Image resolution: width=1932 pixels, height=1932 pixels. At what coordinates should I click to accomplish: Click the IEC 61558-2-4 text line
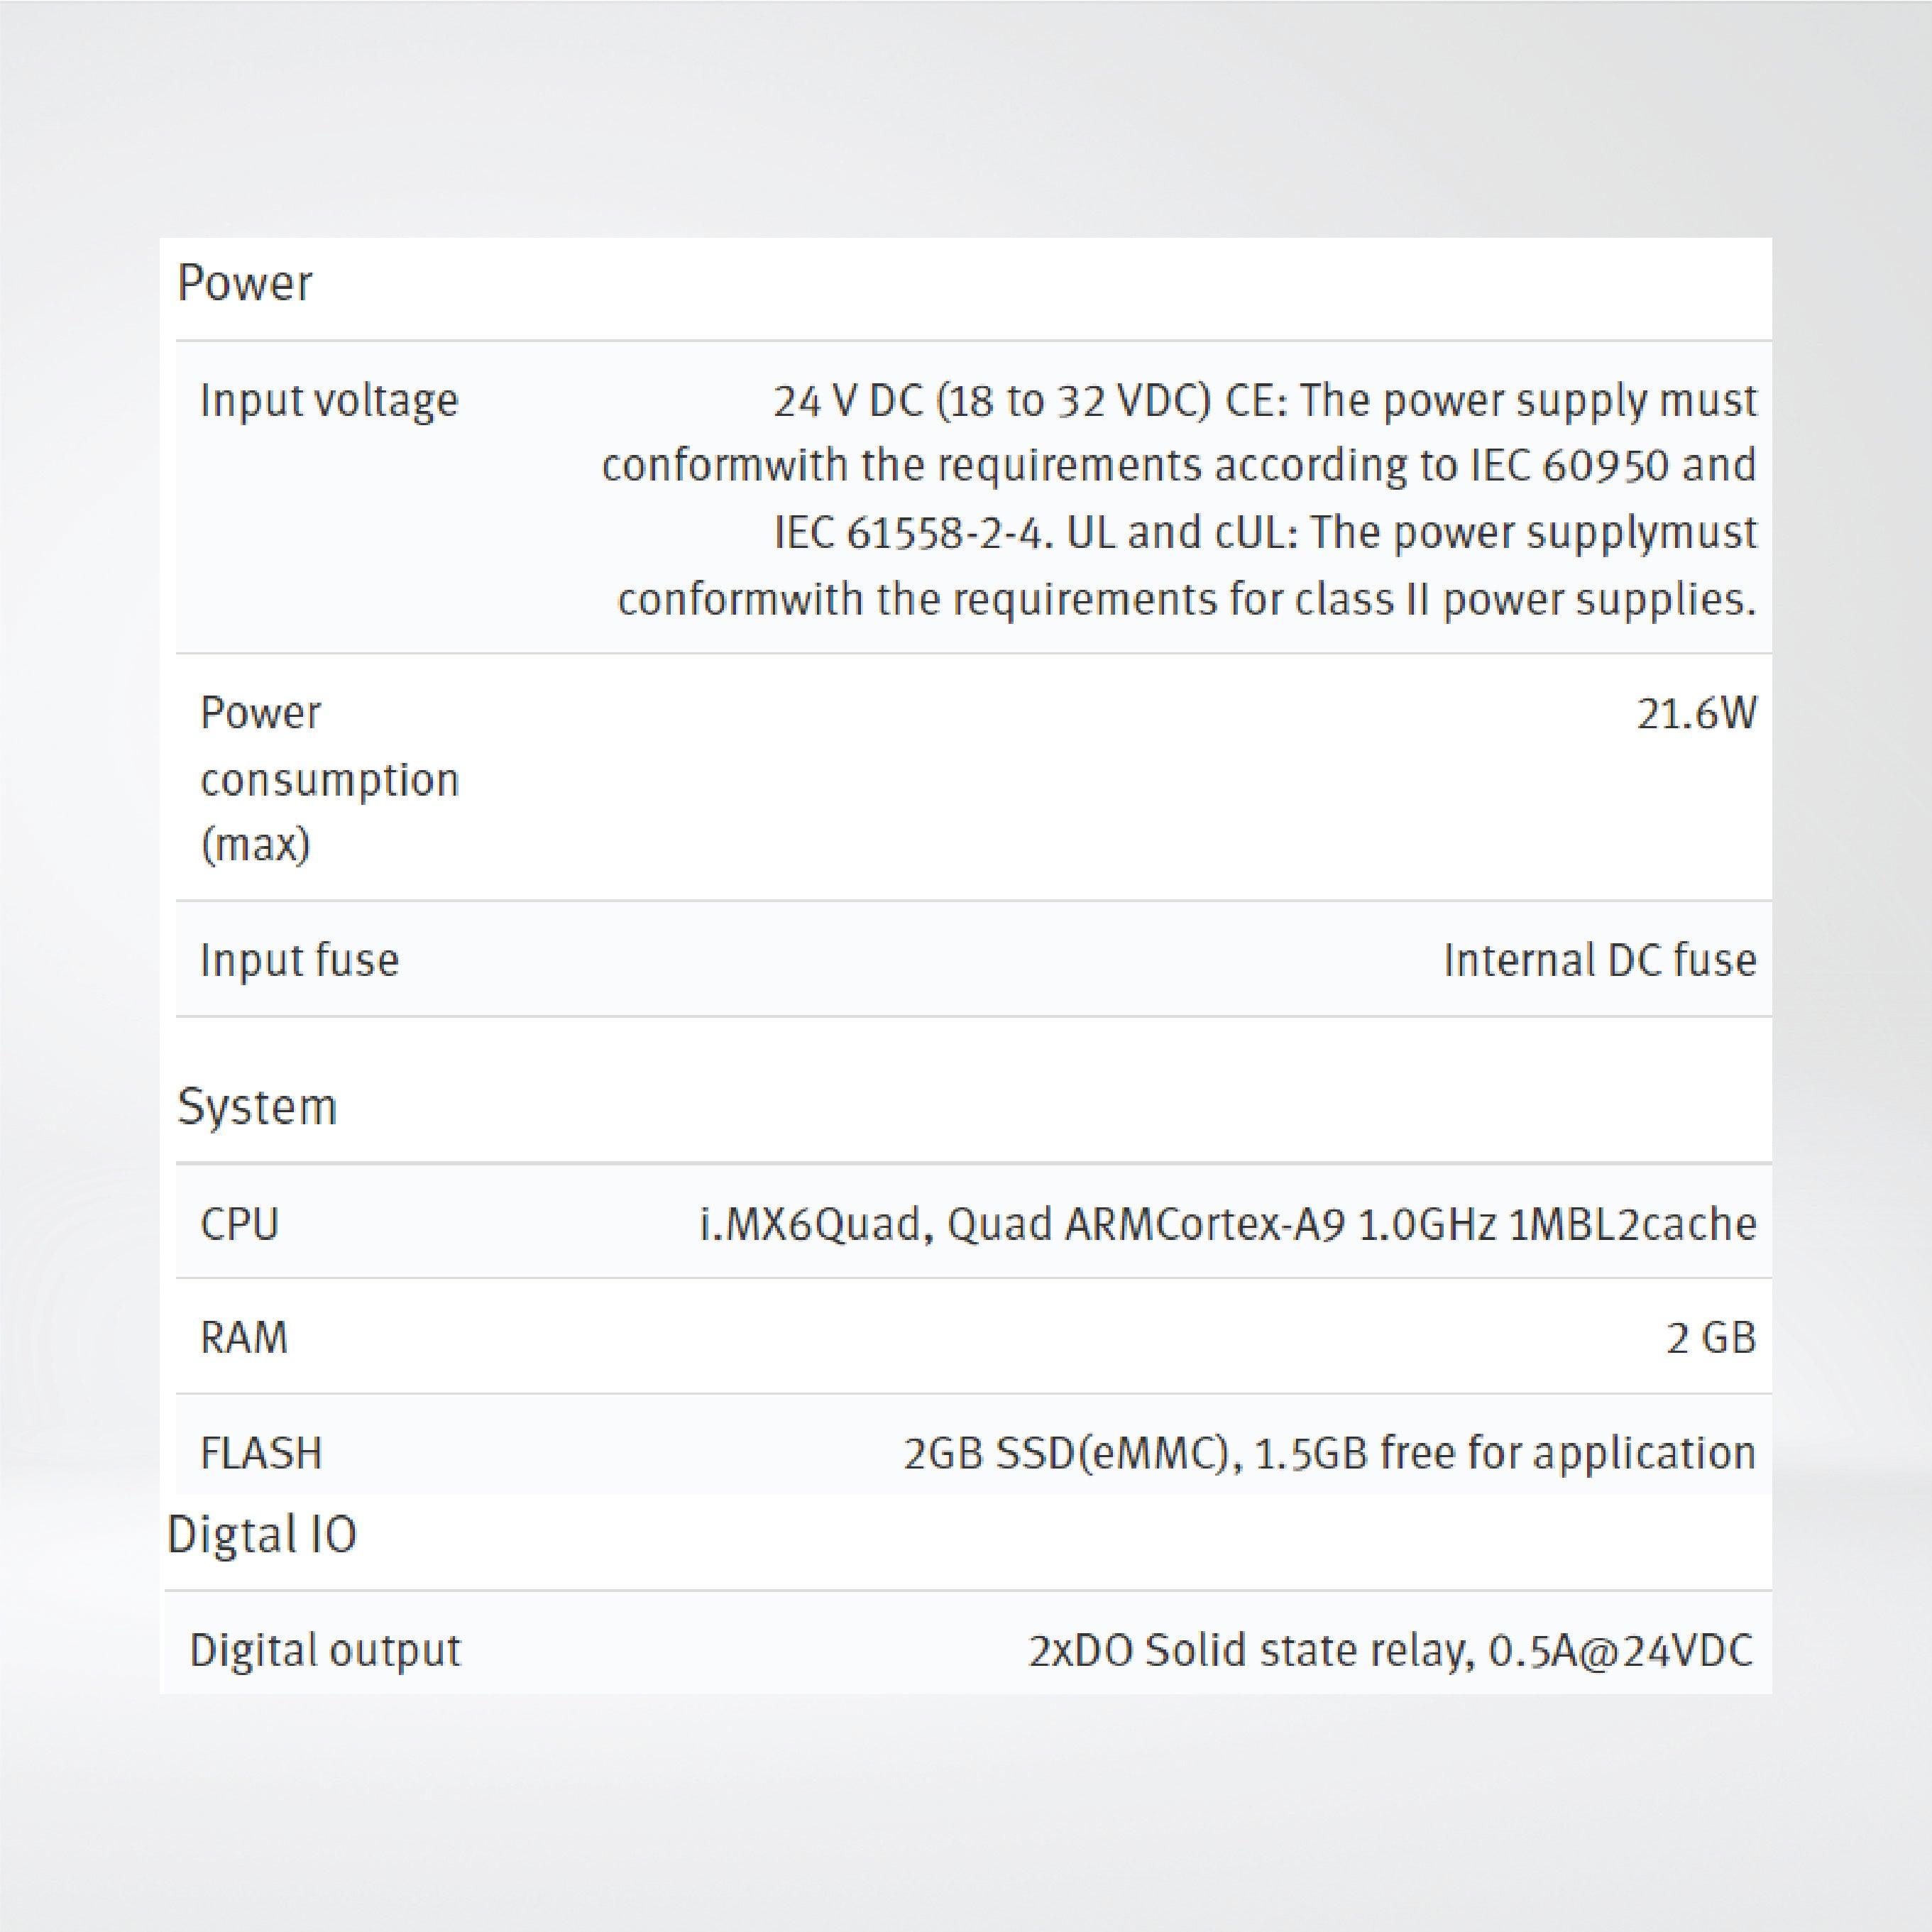(1264, 533)
